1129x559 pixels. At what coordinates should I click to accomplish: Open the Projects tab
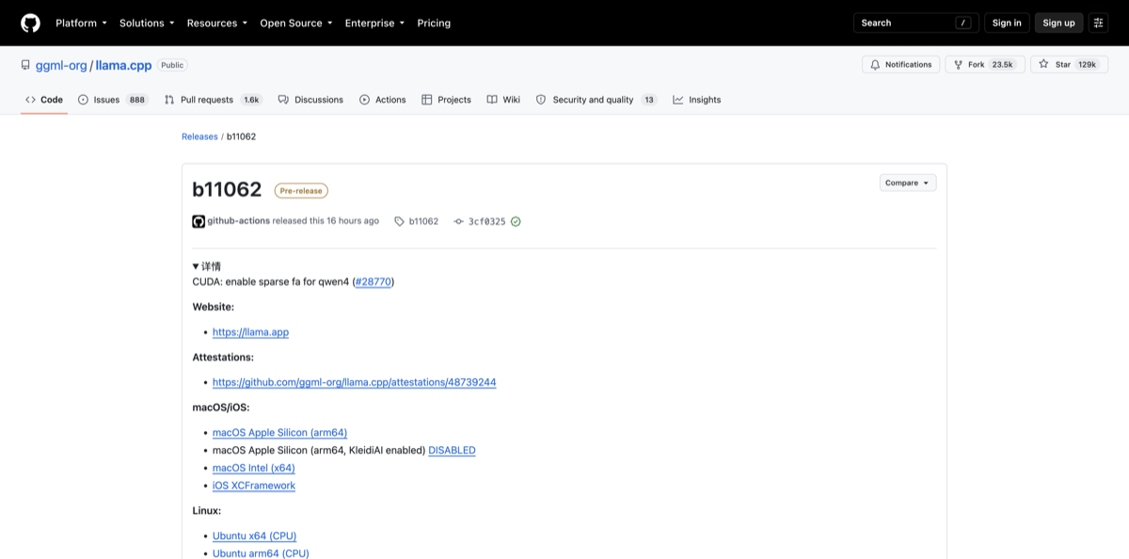pyautogui.click(x=446, y=100)
